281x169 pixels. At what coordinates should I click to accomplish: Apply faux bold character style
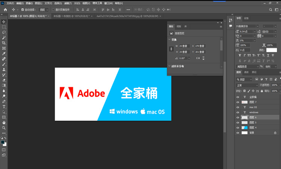tap(240, 55)
